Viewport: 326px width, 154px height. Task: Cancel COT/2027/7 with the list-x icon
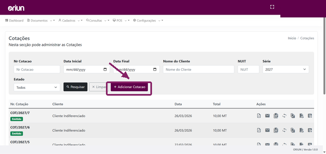[x=310, y=116]
